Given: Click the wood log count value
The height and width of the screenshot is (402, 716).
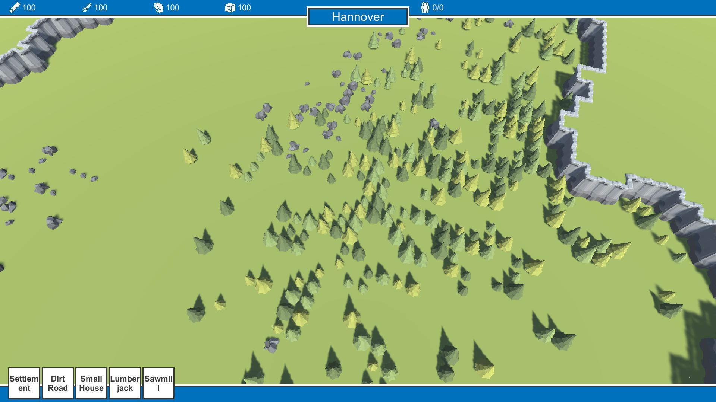Looking at the screenshot, I should click(29, 7).
